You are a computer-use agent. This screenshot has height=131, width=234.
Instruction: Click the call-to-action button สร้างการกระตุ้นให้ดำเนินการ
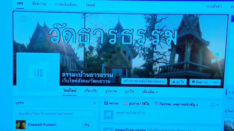click(144, 81)
